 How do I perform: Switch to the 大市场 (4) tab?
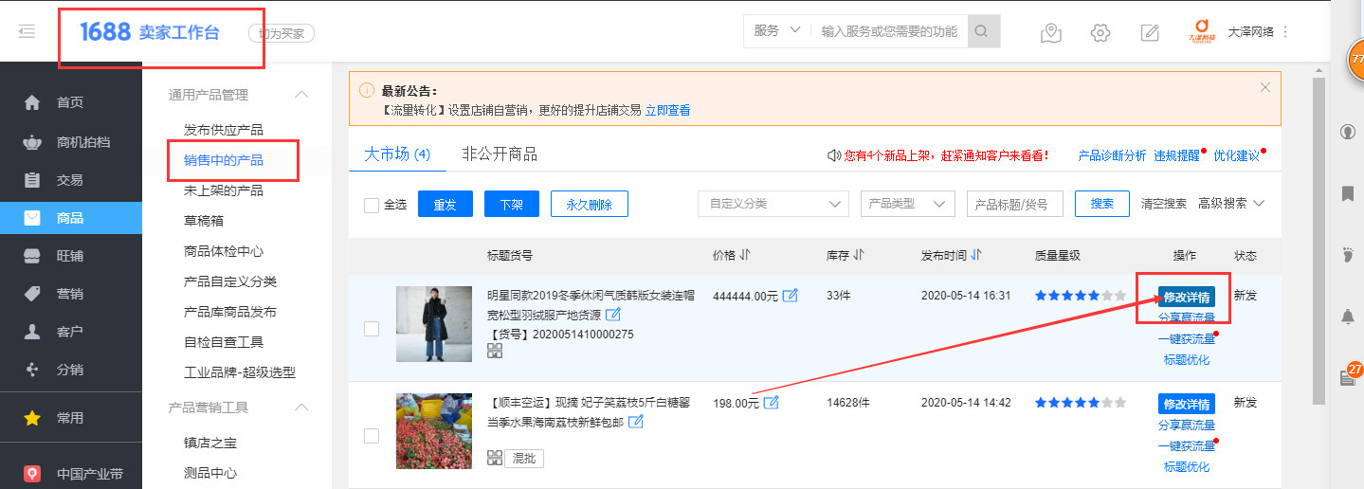[x=397, y=154]
